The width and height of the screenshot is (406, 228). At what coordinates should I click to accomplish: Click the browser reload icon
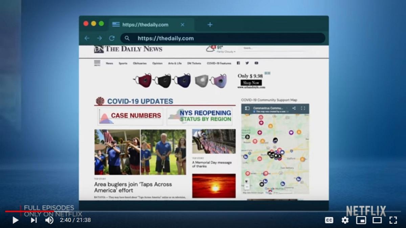pyautogui.click(x=112, y=38)
